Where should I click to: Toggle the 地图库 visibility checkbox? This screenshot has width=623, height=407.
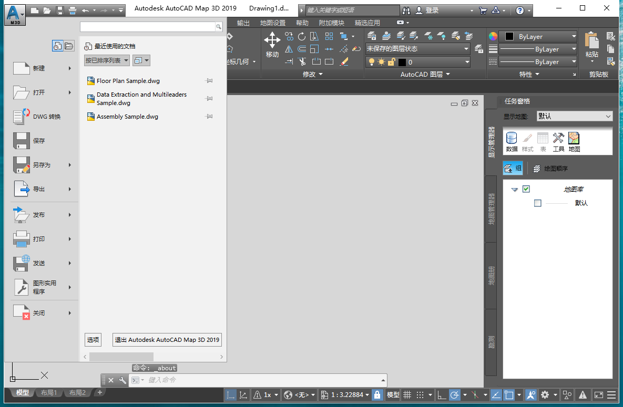pos(526,189)
